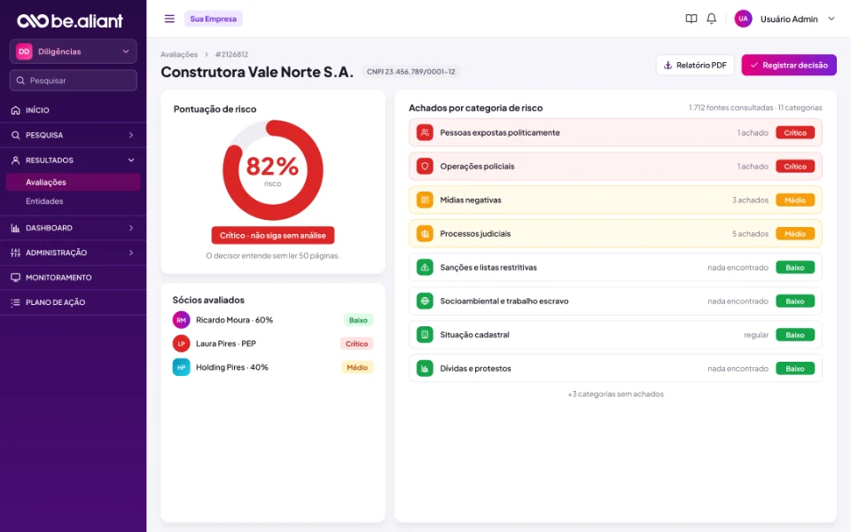Click in the Pesquisar search field
This screenshot has height=532, width=851.
click(74, 81)
